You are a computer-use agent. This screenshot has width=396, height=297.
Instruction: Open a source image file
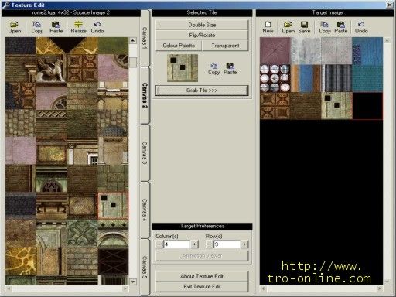pyautogui.click(x=15, y=27)
